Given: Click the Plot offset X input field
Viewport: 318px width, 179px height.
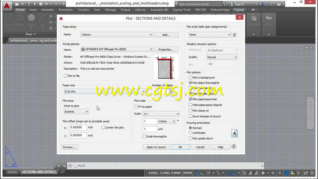Looking at the screenshot, I should 78,127.
